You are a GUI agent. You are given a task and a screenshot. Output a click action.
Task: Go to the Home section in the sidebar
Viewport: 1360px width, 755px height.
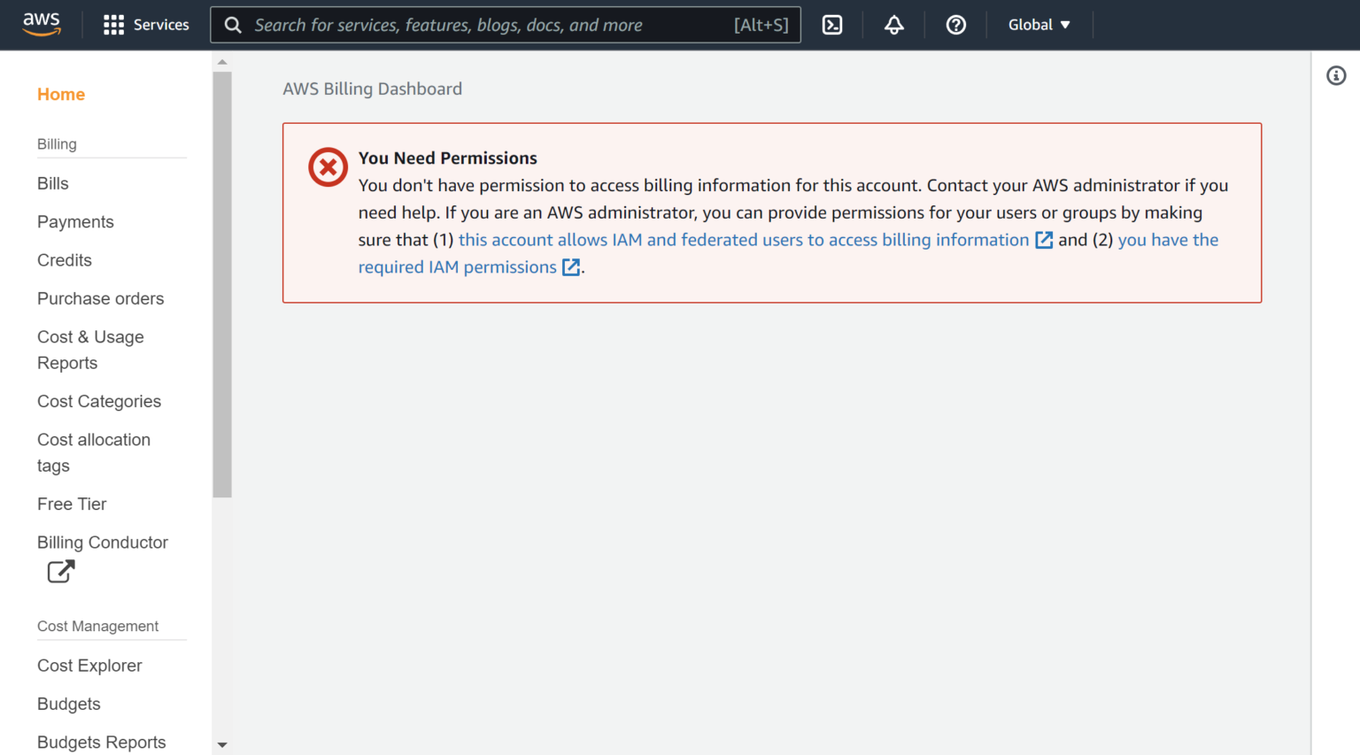point(60,94)
